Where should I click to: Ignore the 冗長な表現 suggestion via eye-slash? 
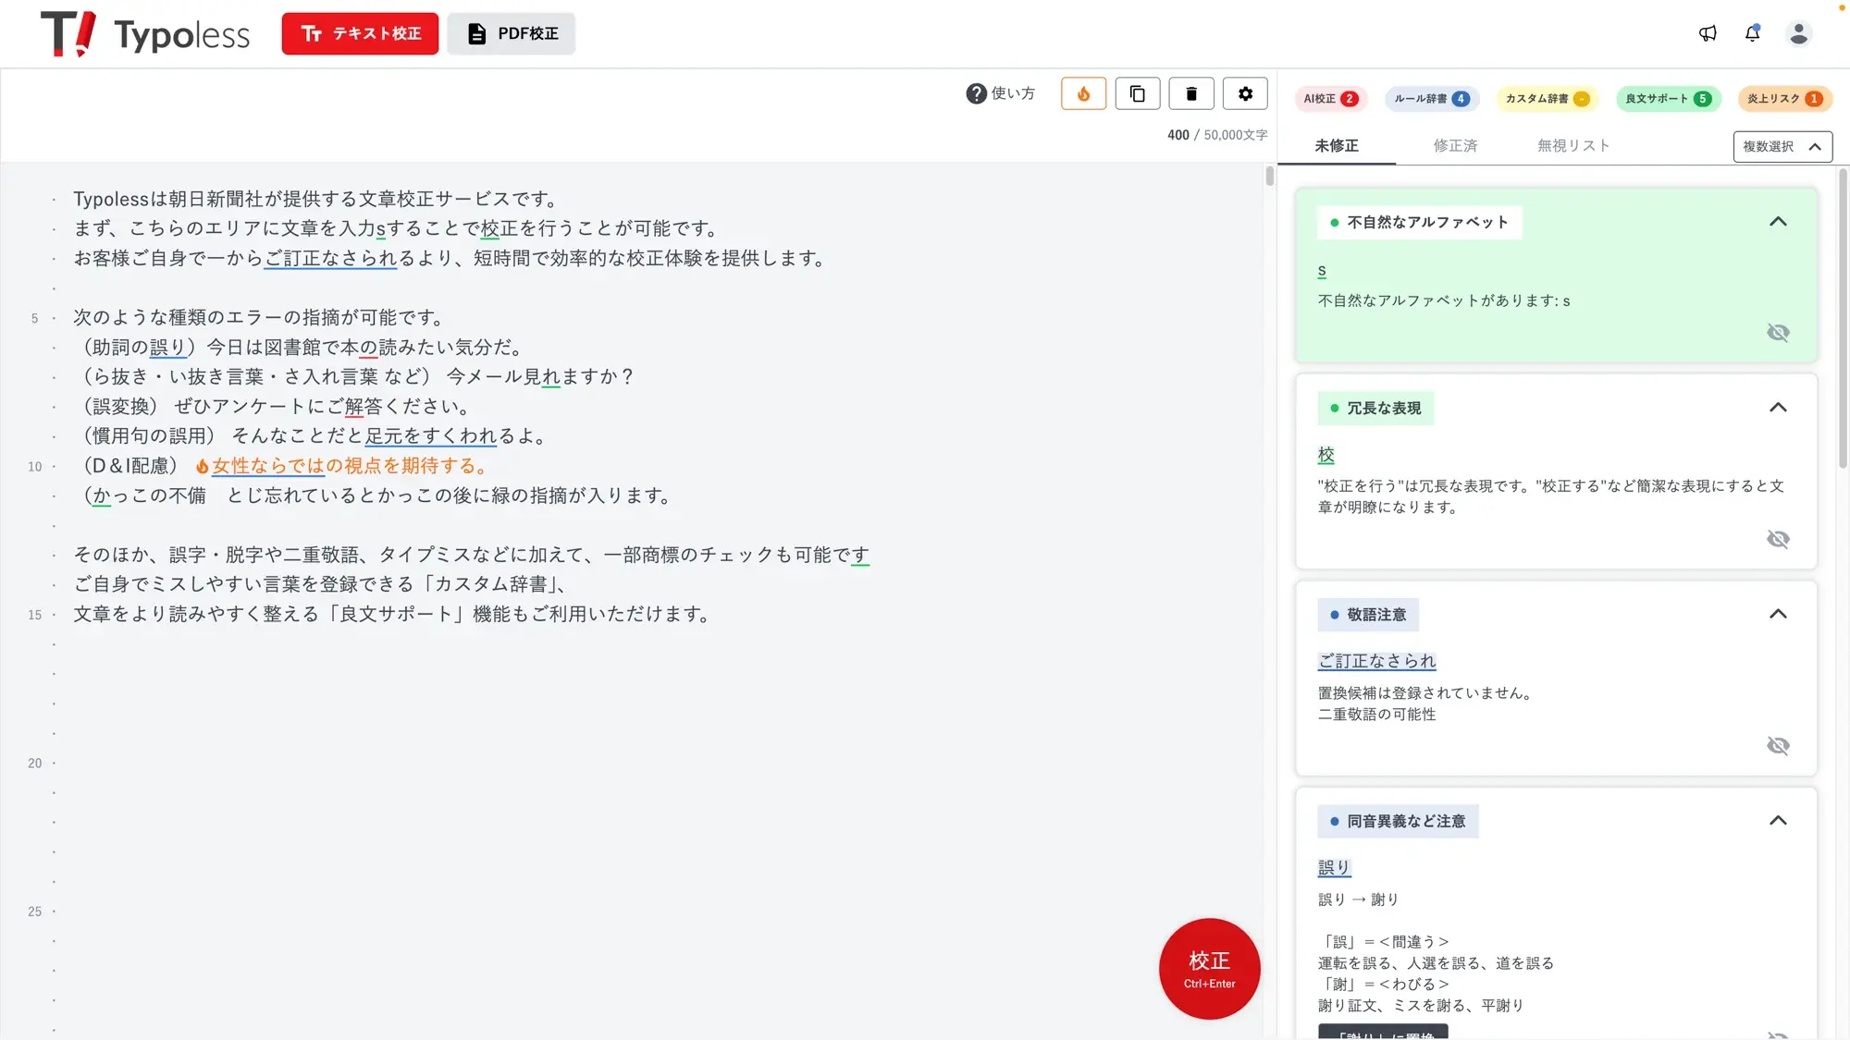1777,539
